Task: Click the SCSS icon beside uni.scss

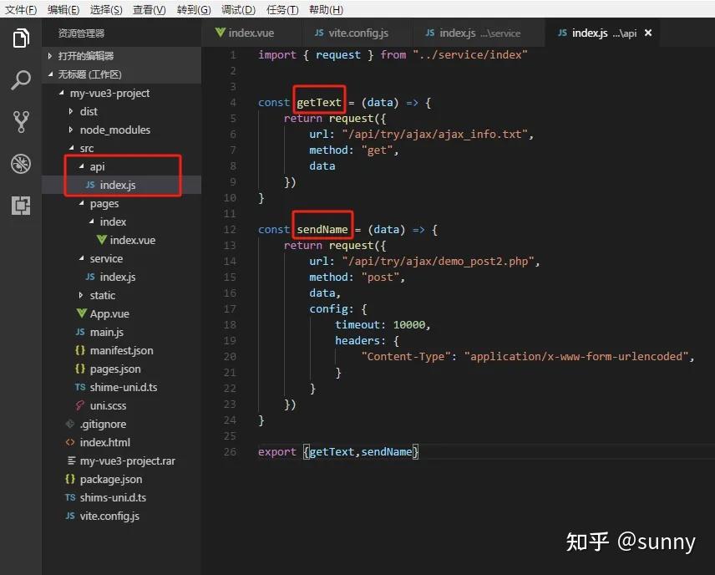Action: pyautogui.click(x=81, y=405)
